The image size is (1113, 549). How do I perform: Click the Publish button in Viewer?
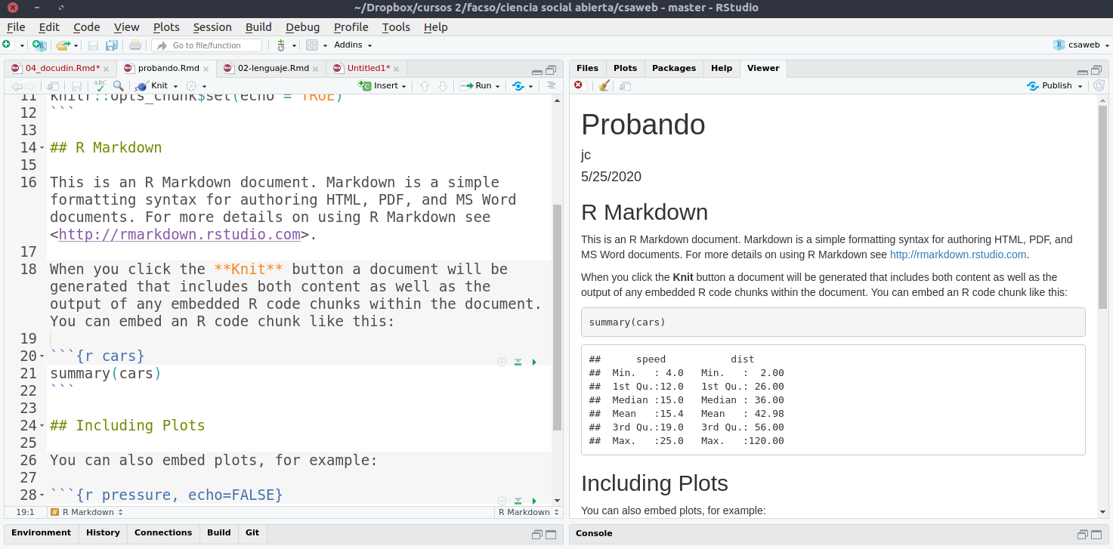pyautogui.click(x=1056, y=86)
